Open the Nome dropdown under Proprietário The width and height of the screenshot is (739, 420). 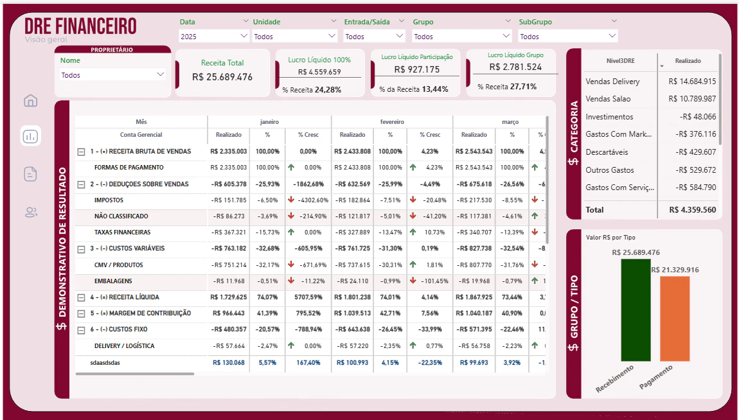click(112, 75)
